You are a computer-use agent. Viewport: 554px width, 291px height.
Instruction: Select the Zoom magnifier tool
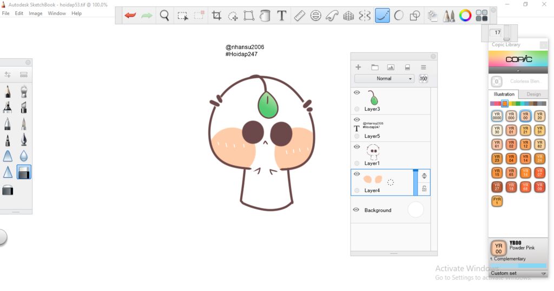[164, 16]
